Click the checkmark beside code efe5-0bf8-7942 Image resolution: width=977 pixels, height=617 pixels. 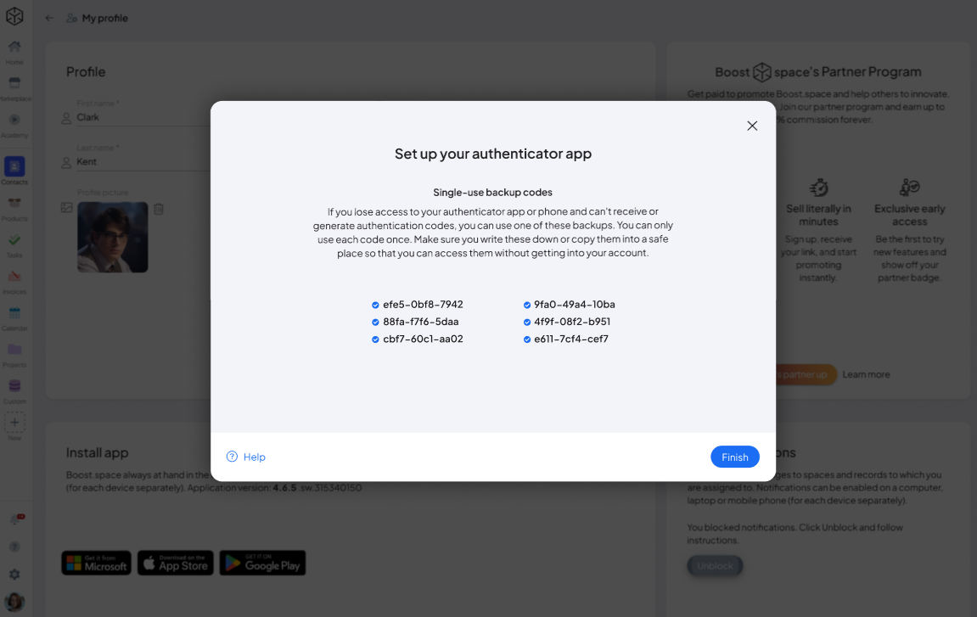(x=375, y=306)
